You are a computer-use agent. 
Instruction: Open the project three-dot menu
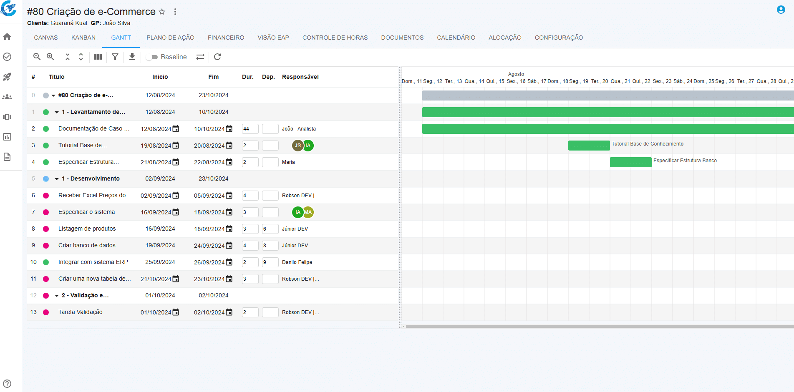tap(175, 12)
